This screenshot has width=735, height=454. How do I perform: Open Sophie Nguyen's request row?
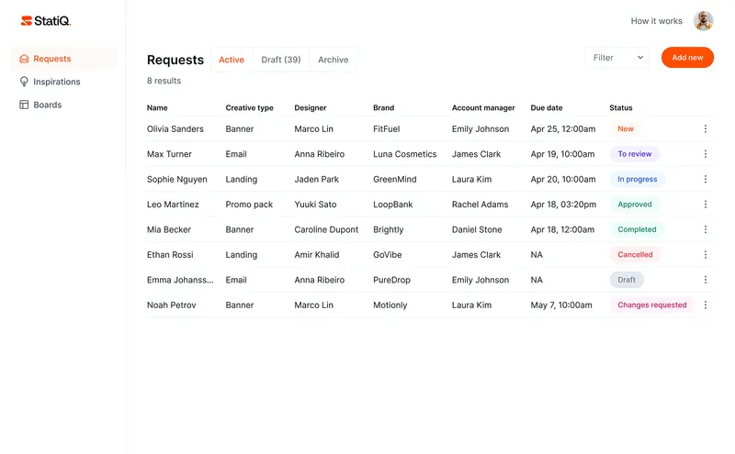[177, 180]
